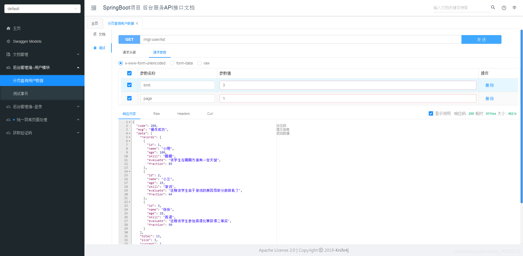
Task: Open the Curl tab in response area
Action: [210, 114]
